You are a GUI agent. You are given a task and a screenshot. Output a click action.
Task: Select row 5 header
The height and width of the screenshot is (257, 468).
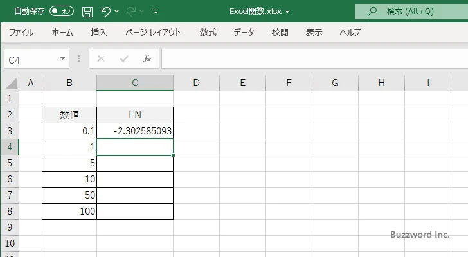(10, 163)
